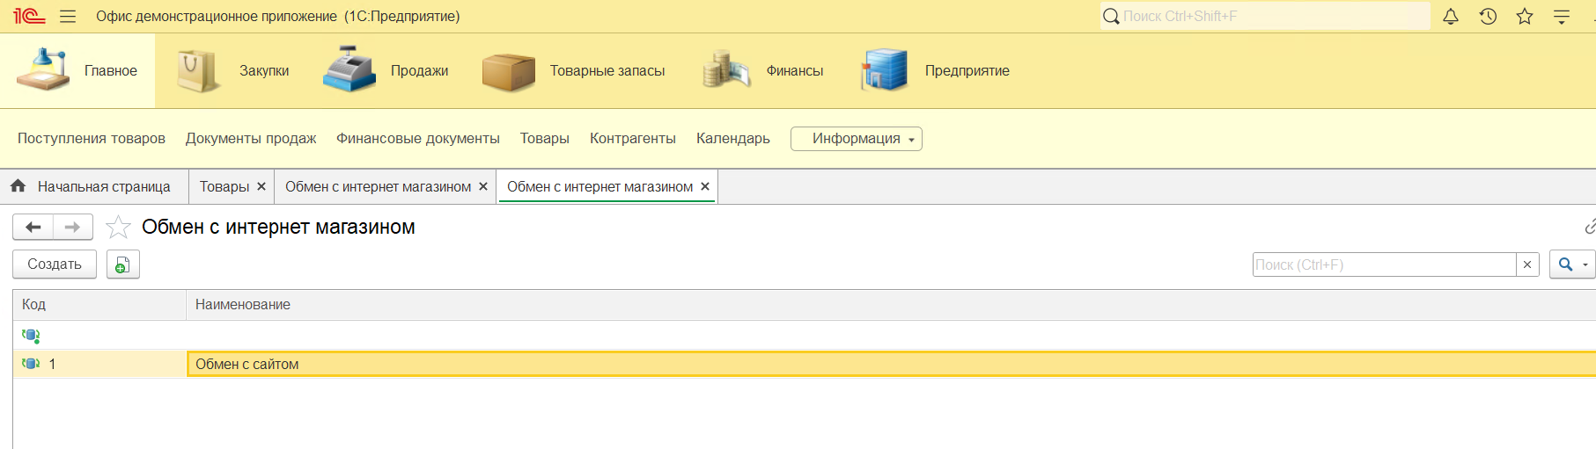
Task: Close the Товары tab
Action: (261, 187)
